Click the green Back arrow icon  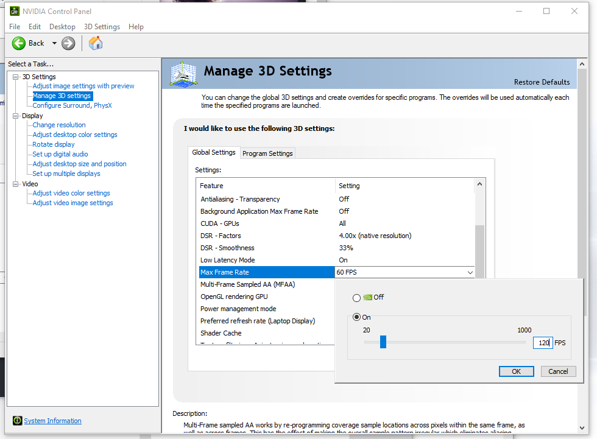[19, 43]
